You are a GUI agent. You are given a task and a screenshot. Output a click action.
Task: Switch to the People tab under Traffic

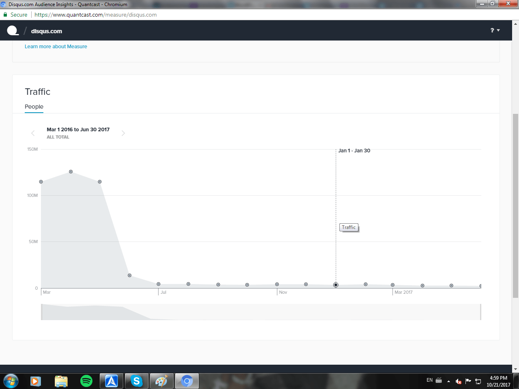click(34, 107)
